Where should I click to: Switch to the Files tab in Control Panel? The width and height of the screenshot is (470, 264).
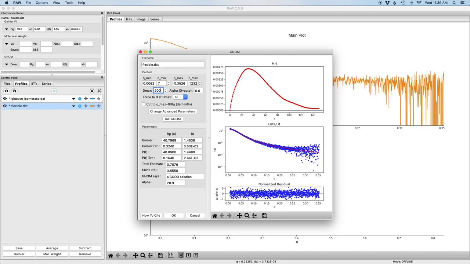click(x=7, y=84)
